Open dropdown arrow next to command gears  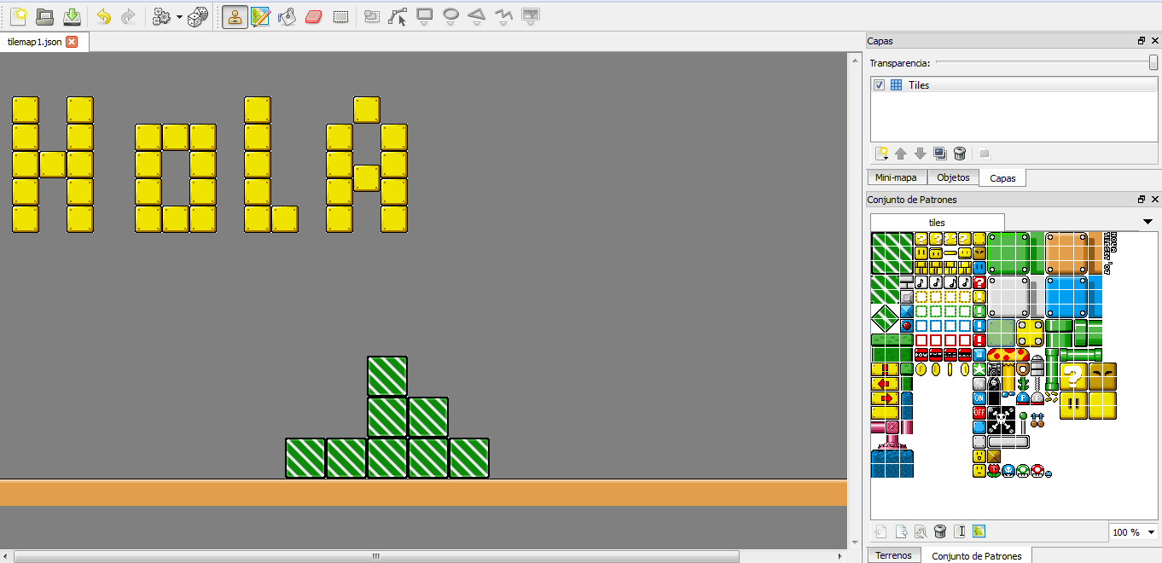tap(179, 17)
